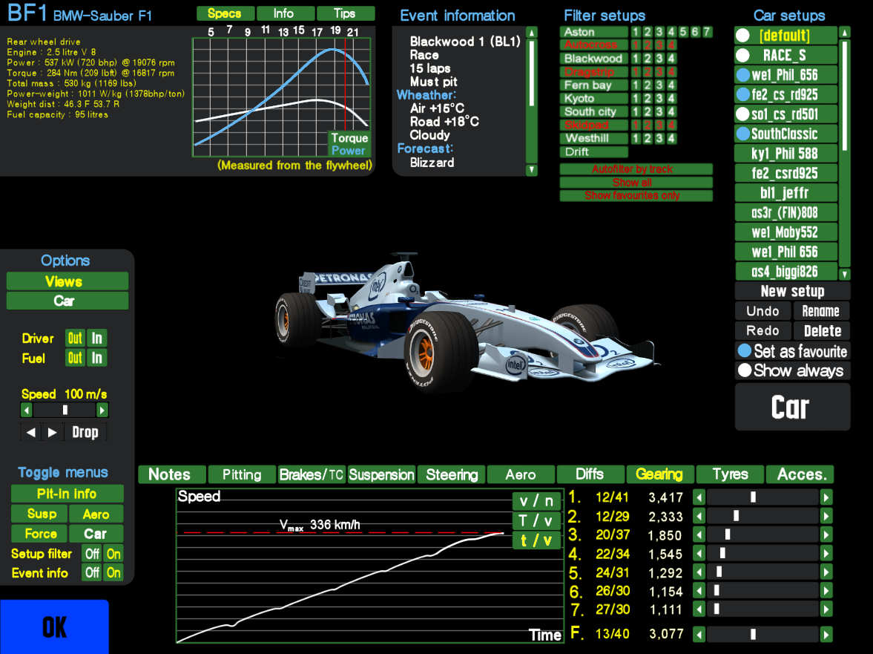The width and height of the screenshot is (873, 654).
Task: Filter Aston configuration 5
Action: pos(683,32)
